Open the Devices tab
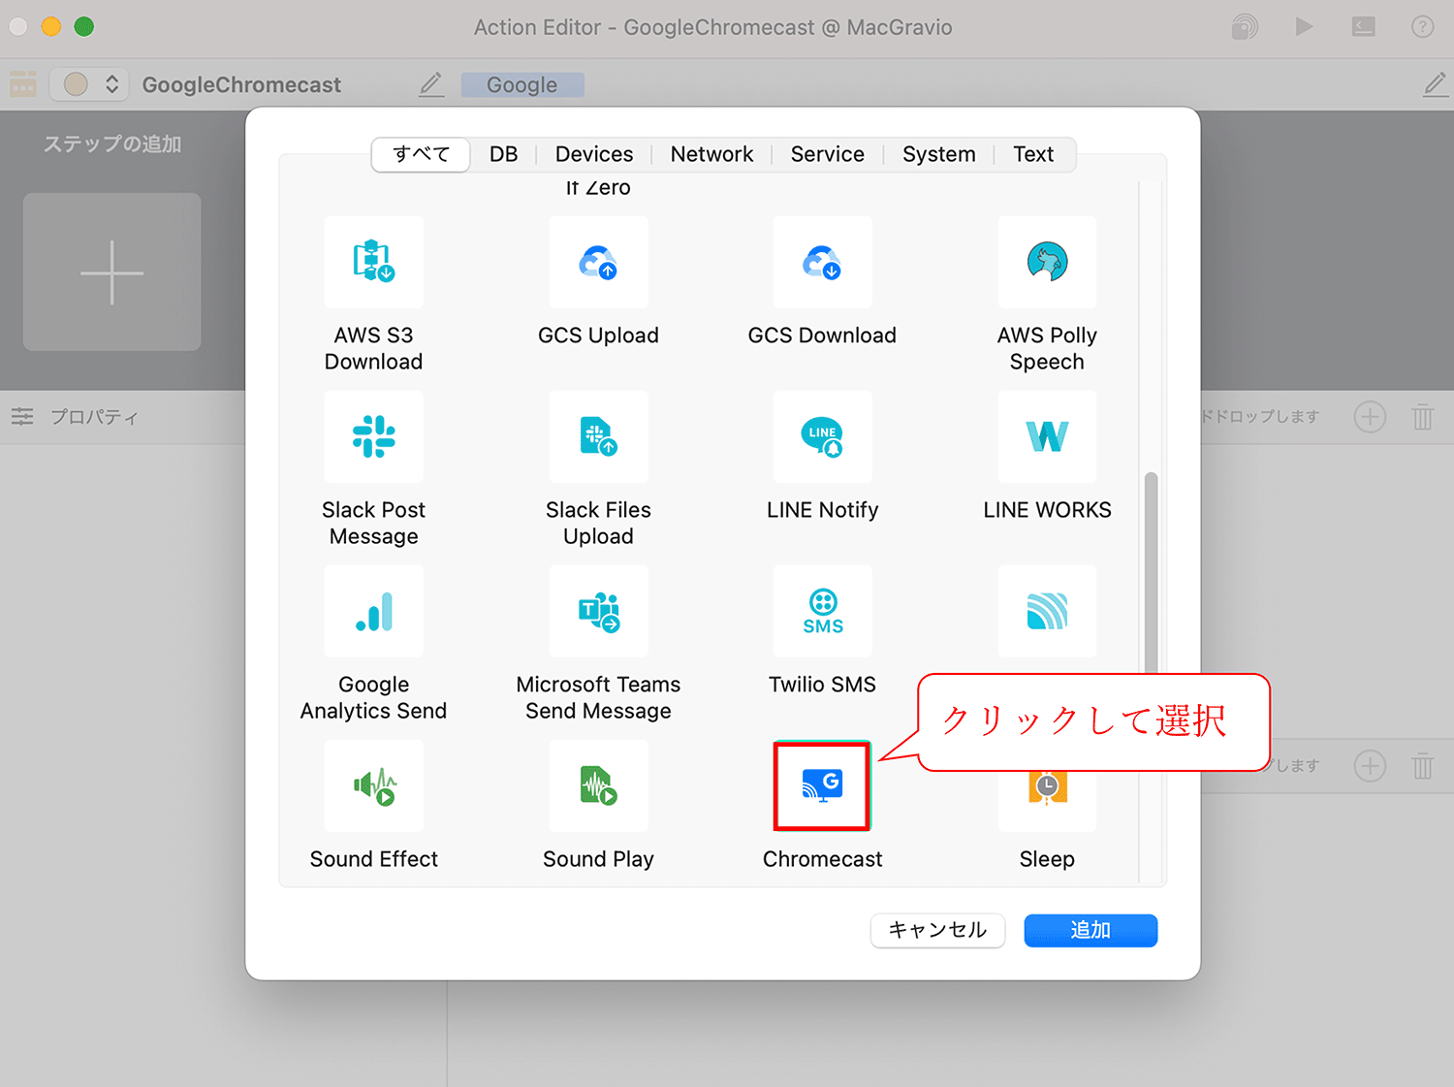Screen dimensions: 1454x1087 click(x=594, y=154)
